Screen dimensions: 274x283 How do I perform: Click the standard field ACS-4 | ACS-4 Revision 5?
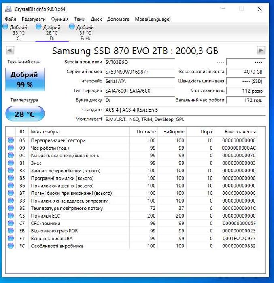(x=185, y=110)
